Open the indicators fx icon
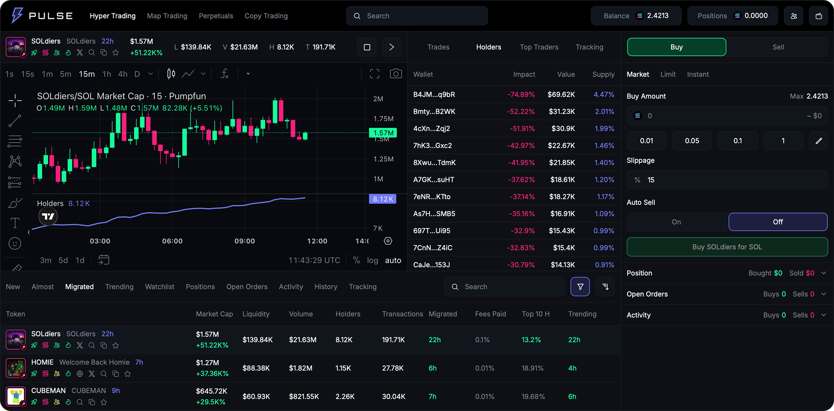834x411 pixels. (x=225, y=74)
